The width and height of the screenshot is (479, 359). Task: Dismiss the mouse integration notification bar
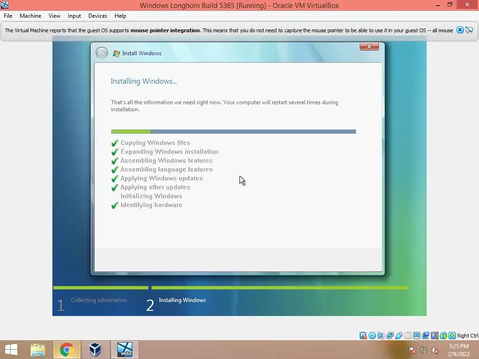coord(460,30)
